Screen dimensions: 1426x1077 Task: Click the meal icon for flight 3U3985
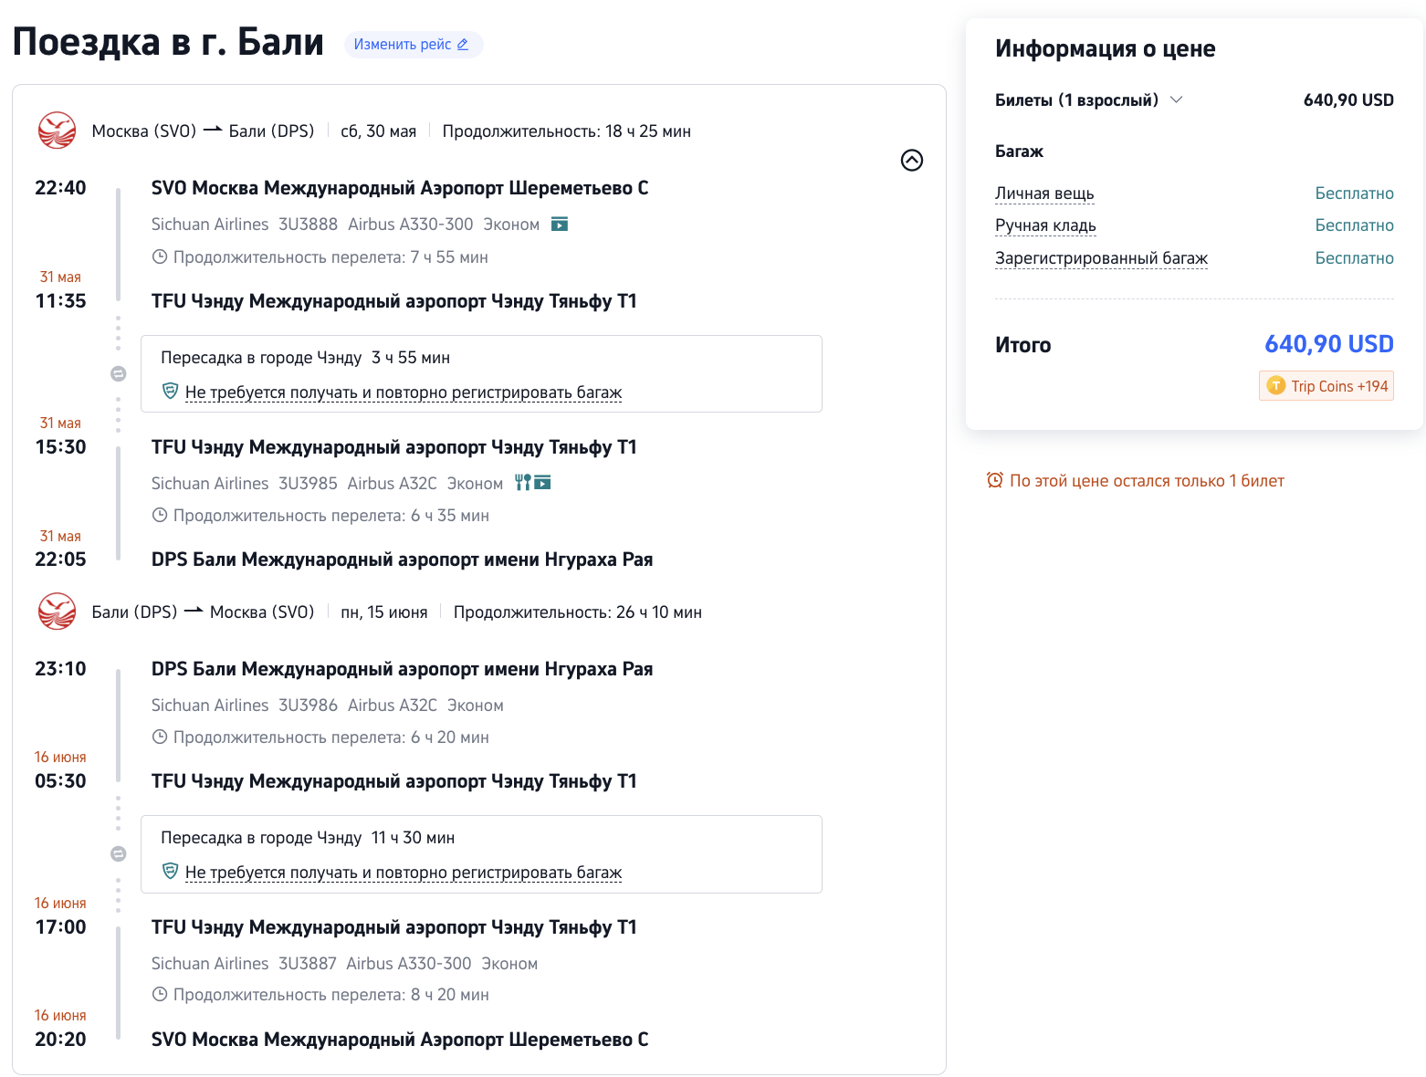click(522, 483)
